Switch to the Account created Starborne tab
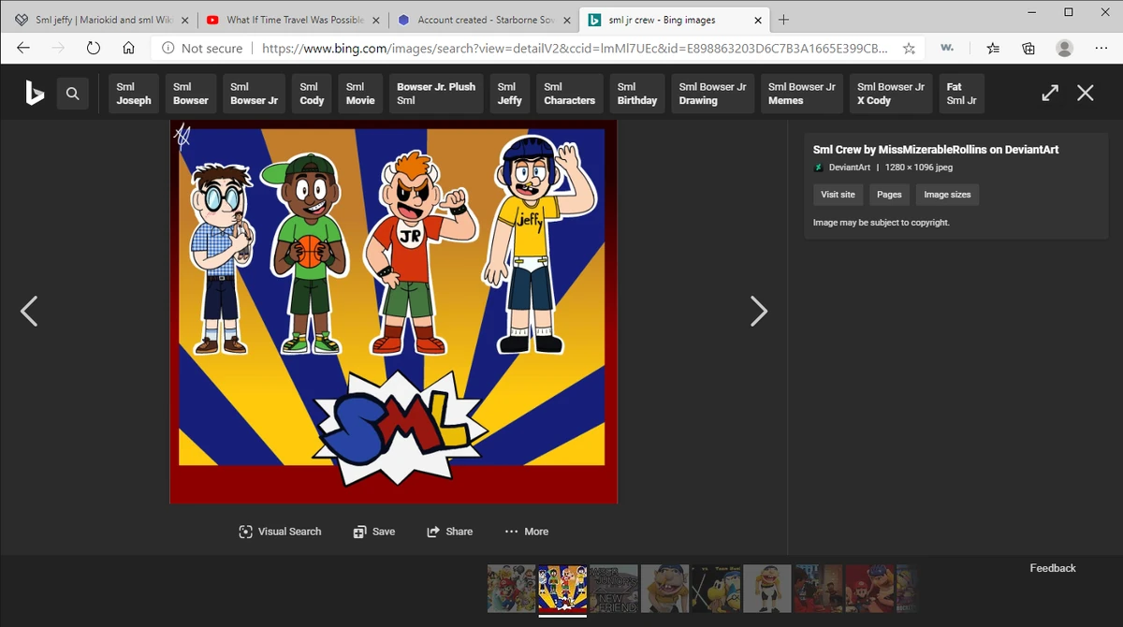Viewport: 1123px width, 627px height. 477,18
